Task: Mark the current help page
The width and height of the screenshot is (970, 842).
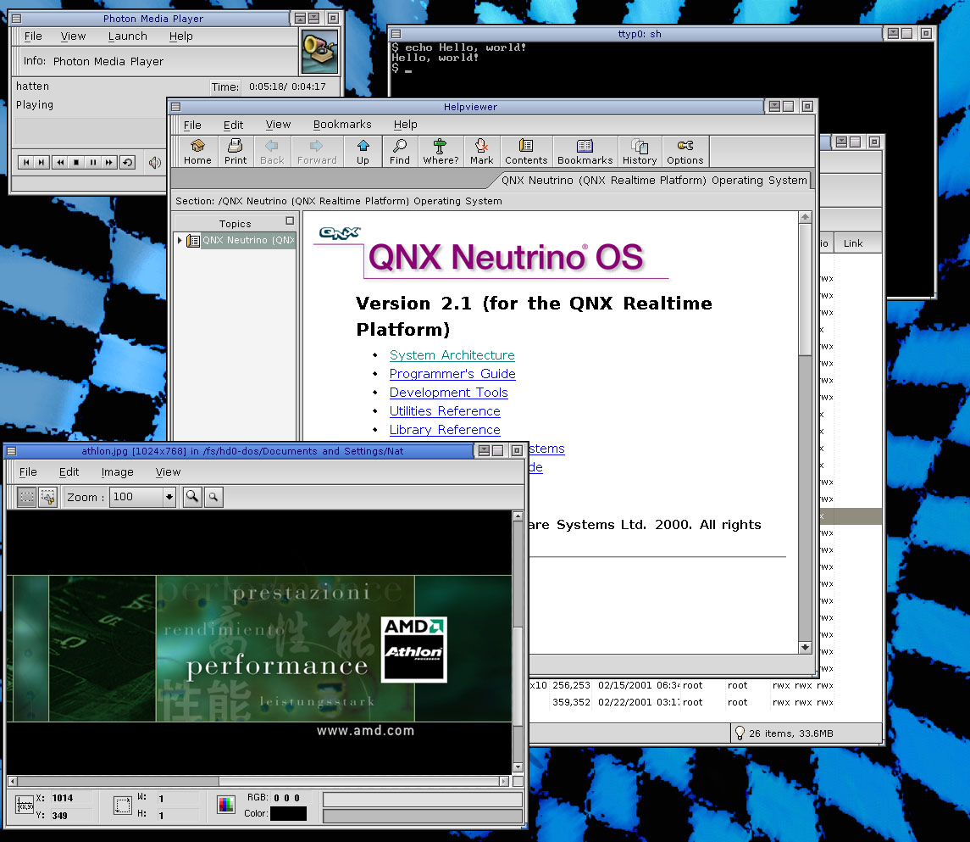Action: pos(481,152)
